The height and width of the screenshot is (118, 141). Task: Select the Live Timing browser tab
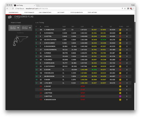point(25,5)
